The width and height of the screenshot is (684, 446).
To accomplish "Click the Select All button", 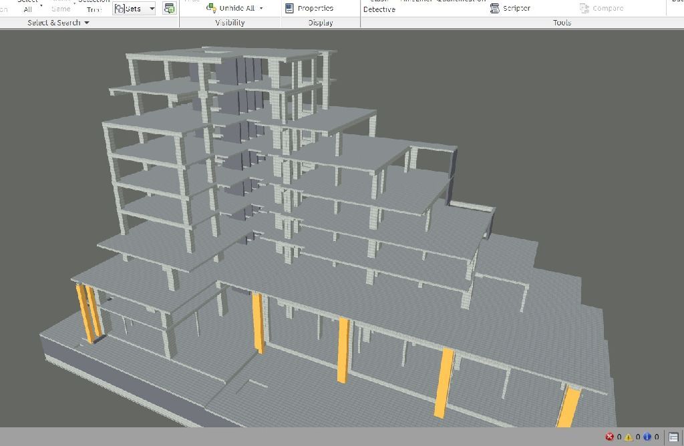I will 27,7.
